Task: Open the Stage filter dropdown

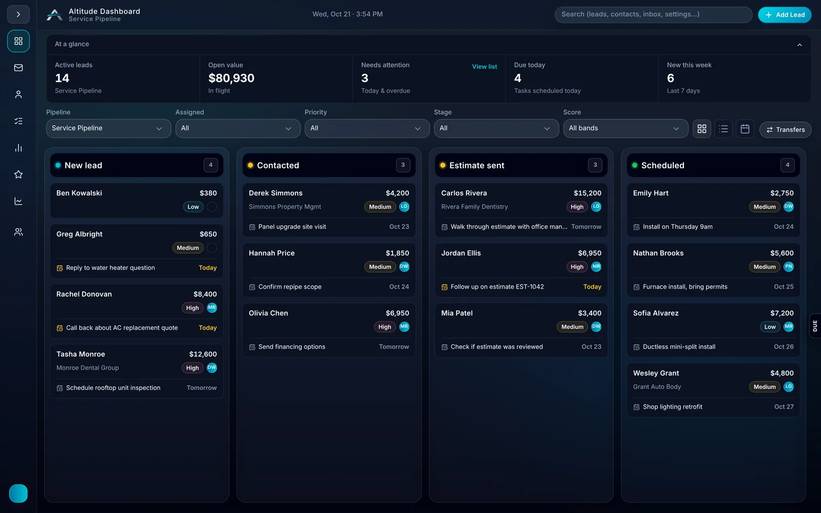Action: 496,128
